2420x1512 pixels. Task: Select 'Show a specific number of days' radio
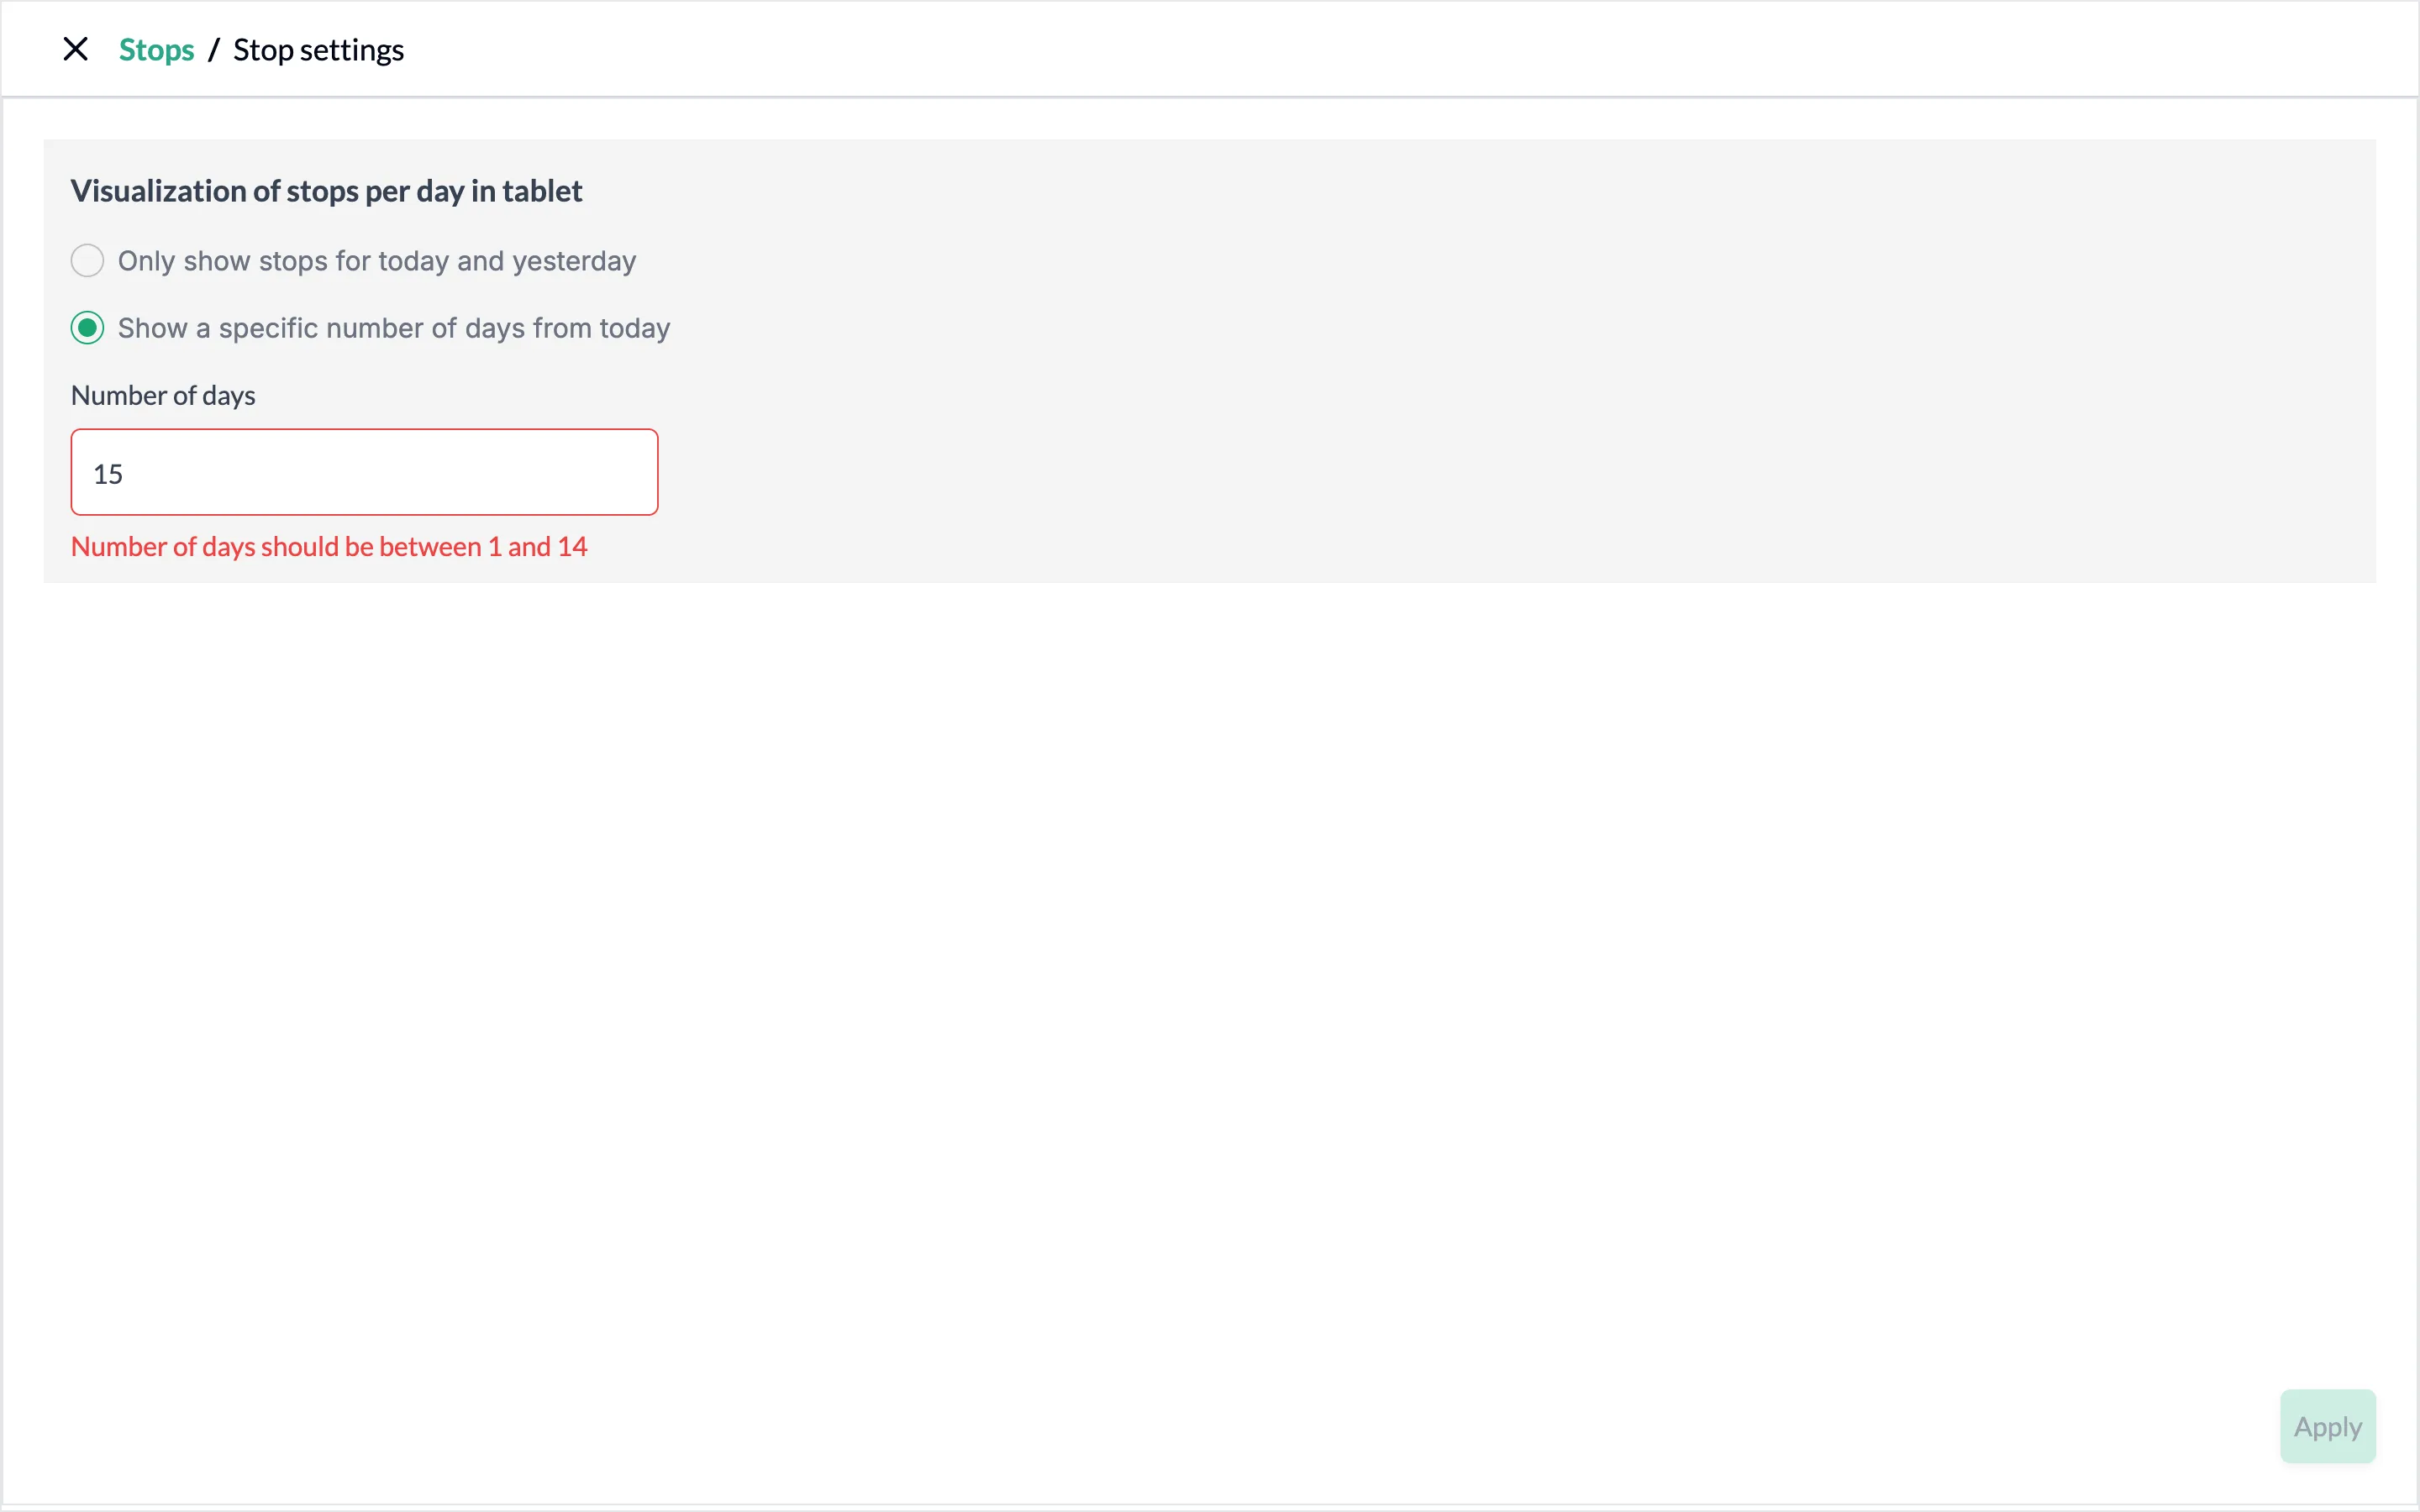coord(87,328)
